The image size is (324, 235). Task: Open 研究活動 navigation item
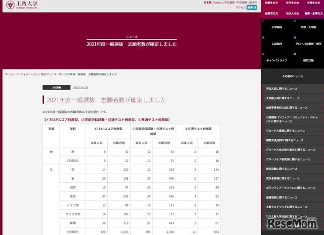[x=308, y=60]
